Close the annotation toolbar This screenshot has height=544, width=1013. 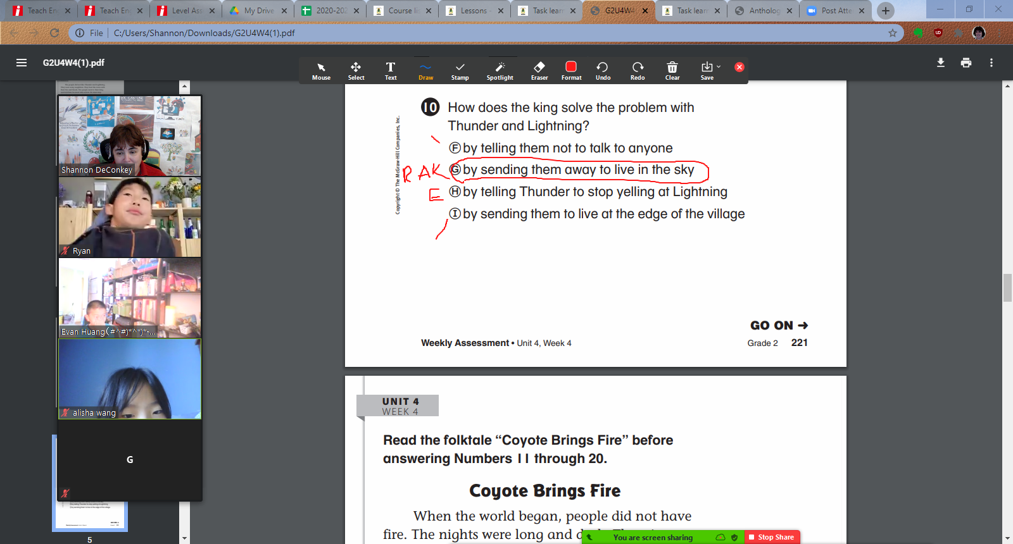(739, 67)
